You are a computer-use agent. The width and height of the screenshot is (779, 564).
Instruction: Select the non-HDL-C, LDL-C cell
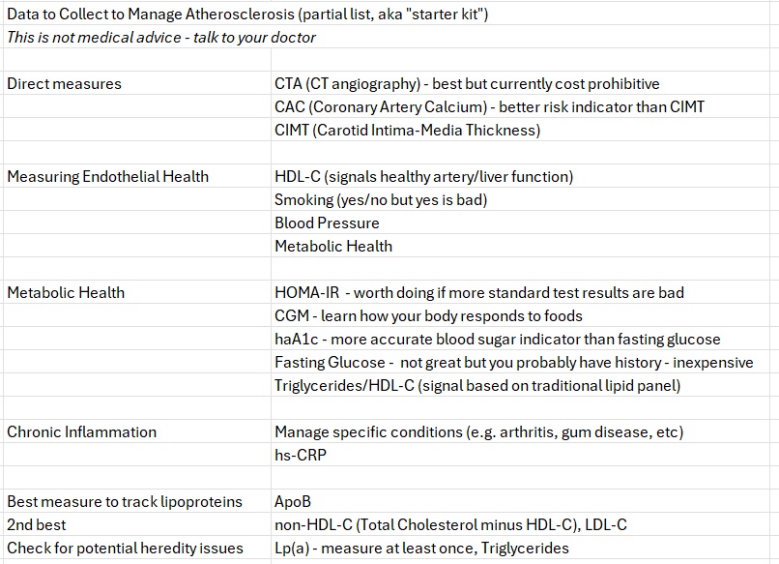coord(450,524)
